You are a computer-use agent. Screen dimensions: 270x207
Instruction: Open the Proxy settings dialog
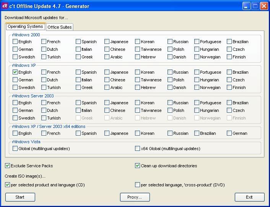(135, 197)
